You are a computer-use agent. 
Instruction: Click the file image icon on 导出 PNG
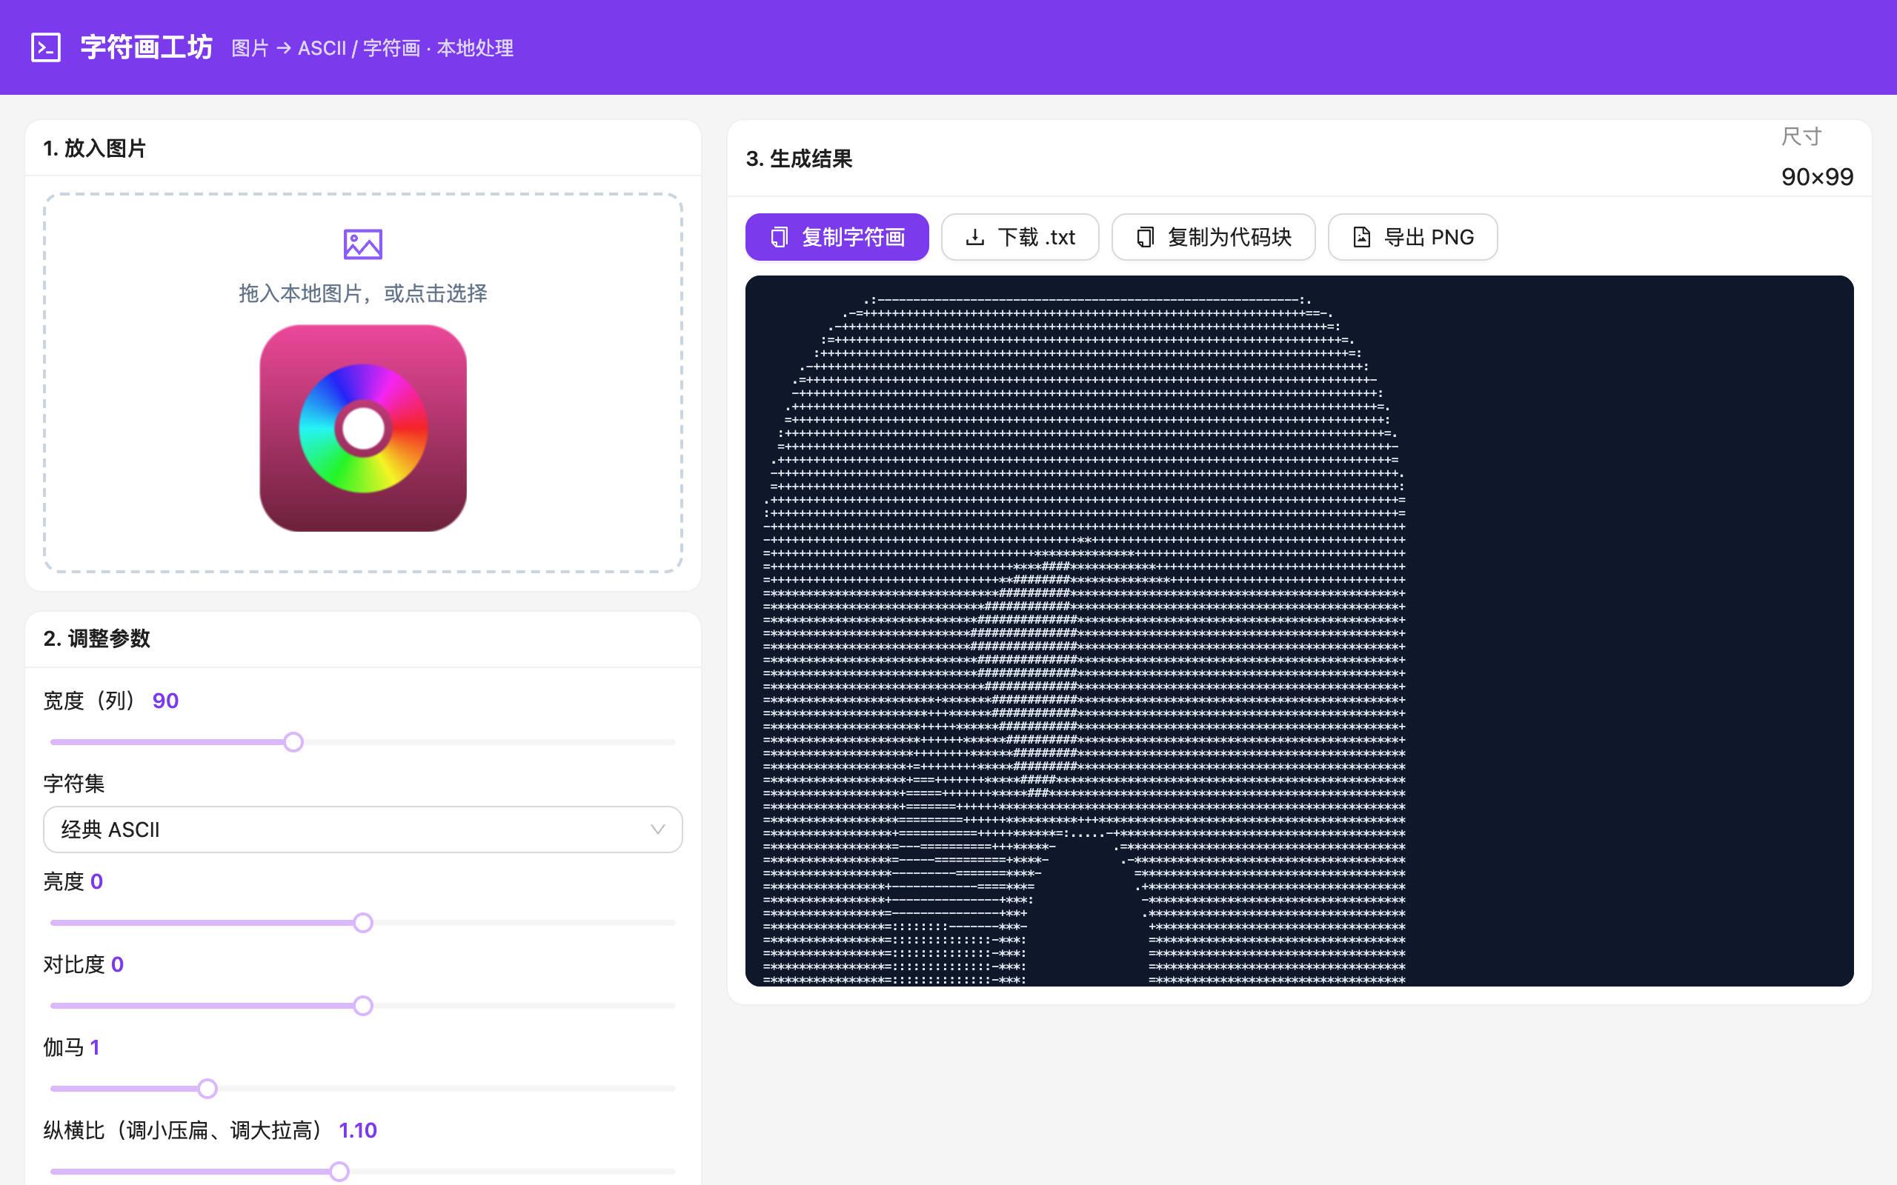(x=1361, y=237)
